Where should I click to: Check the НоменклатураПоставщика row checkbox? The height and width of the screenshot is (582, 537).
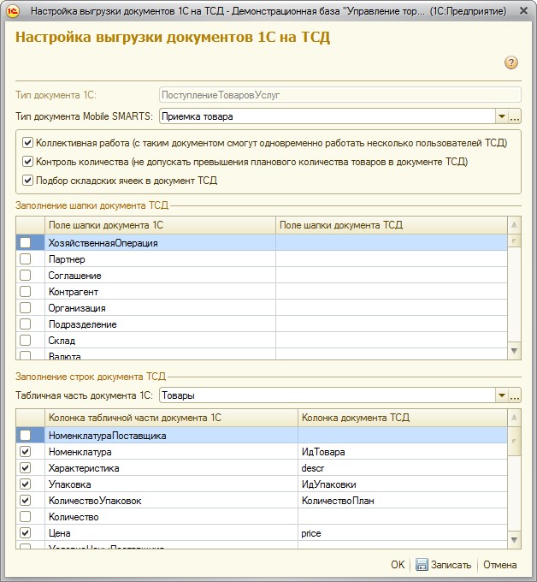pyautogui.click(x=25, y=435)
